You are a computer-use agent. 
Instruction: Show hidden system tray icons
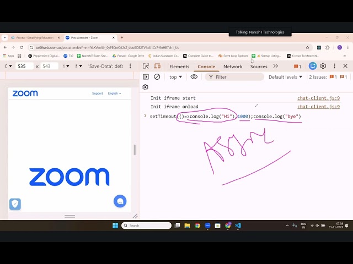point(287,226)
